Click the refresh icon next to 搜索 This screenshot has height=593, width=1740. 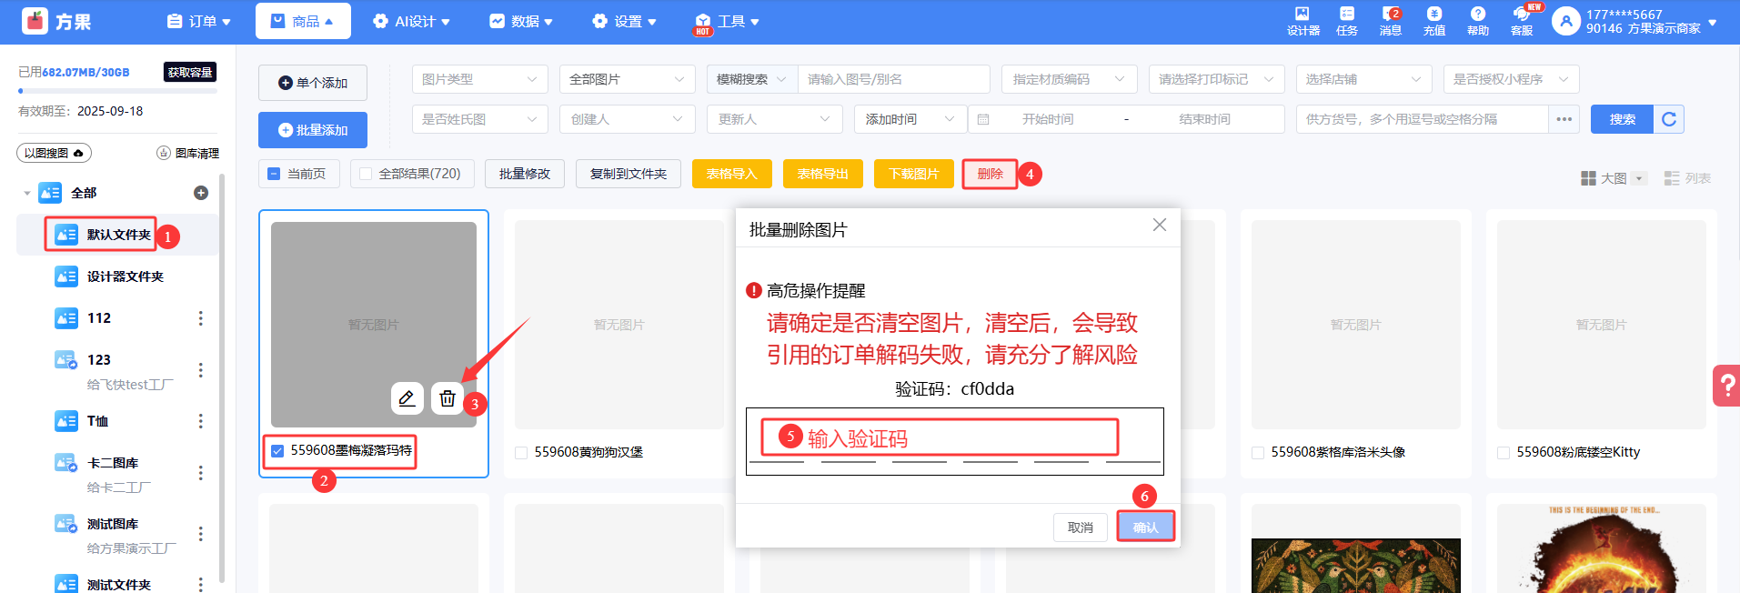pyautogui.click(x=1669, y=119)
